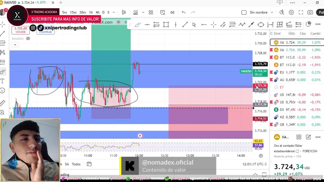This screenshot has width=324, height=182.
Task: Select the trend line tool in favorites bar
Action: click(x=185, y=25)
